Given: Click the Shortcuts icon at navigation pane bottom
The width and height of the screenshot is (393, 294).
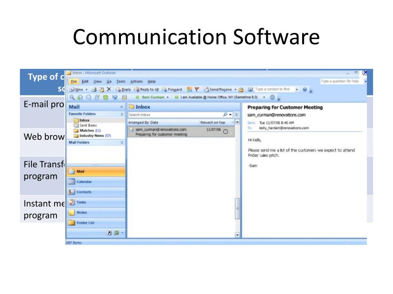Looking at the screenshot, I should [x=109, y=233].
